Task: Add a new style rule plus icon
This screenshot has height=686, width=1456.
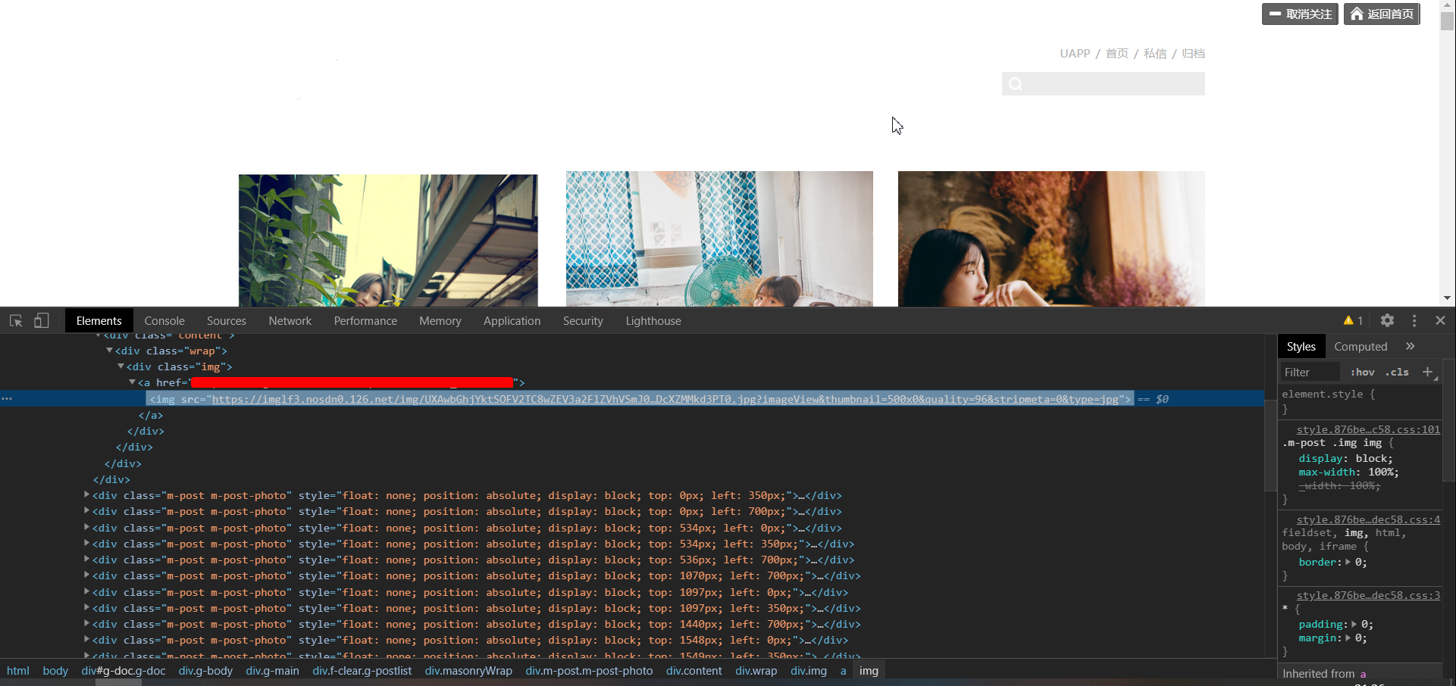Action: [x=1428, y=372]
